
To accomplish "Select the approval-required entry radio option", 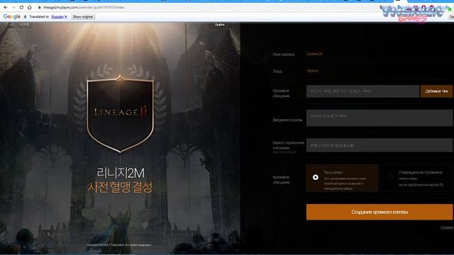I will click(x=416, y=178).
